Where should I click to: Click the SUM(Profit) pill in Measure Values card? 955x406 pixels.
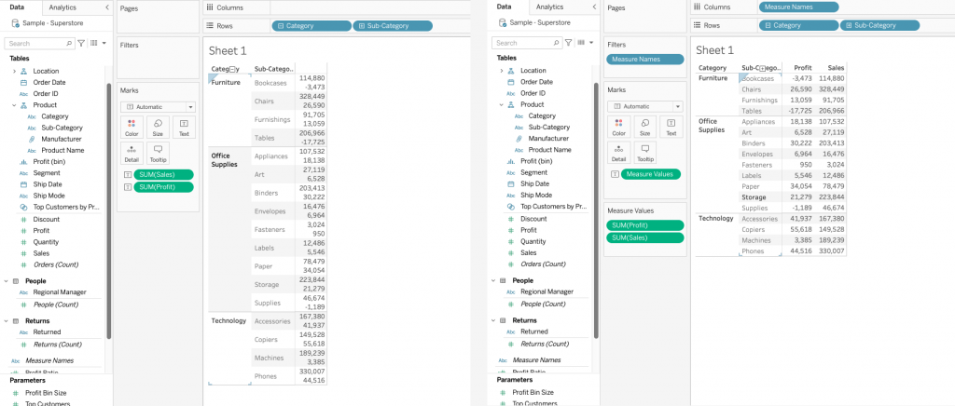pyautogui.click(x=644, y=225)
